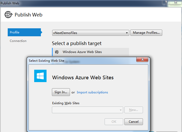Viewport: 182px width, 132px height.
Task: Click the Windows Azure Web Sites dialog heading
Action: point(83,77)
